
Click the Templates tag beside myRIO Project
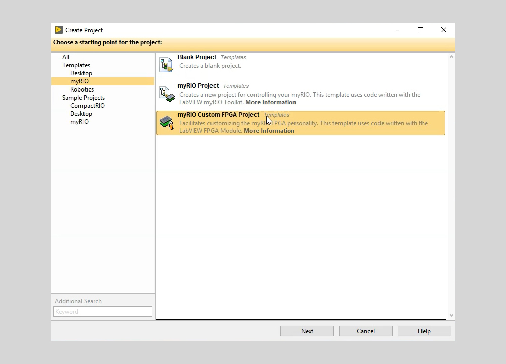236,86
